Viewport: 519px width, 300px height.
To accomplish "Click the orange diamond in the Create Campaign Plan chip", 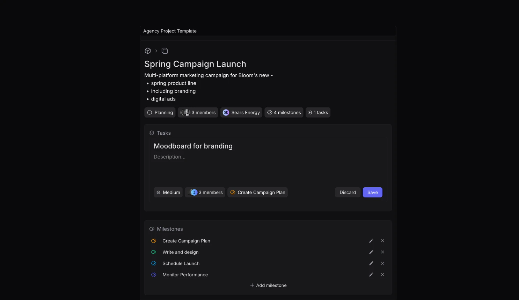I will click(232, 192).
